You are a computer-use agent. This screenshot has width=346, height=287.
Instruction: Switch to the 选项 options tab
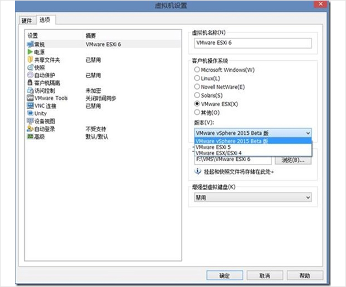(45, 20)
